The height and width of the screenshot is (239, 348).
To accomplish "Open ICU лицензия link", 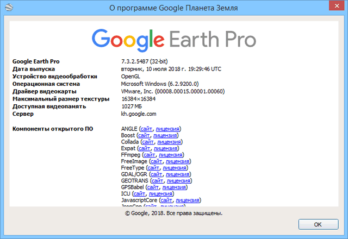I will pos(161,193).
